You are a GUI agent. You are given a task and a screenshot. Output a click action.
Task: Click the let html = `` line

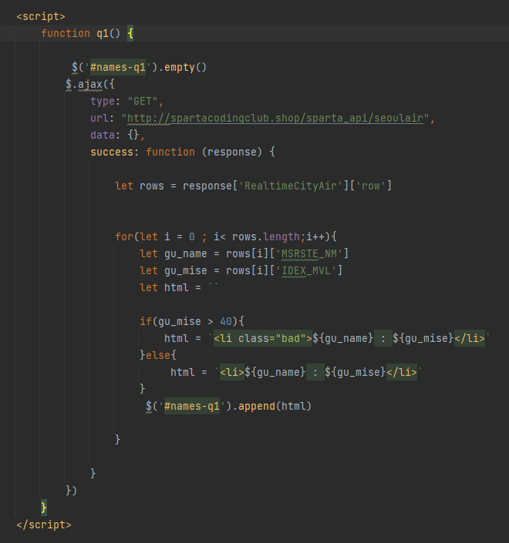[179, 287]
